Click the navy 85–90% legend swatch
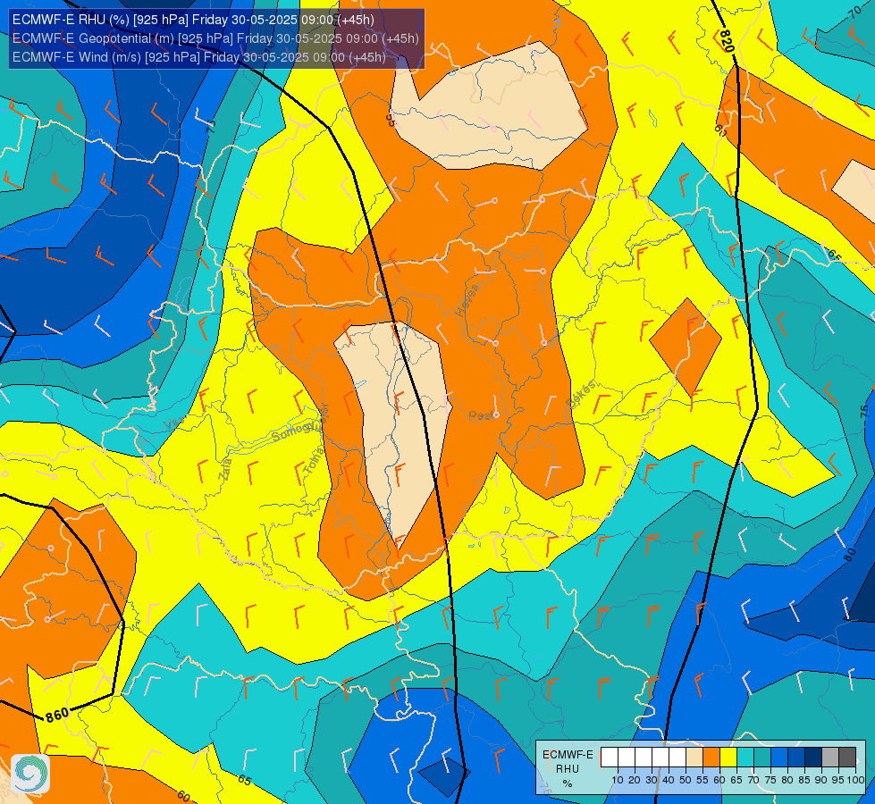Screen dimensions: 875x804 click(813, 758)
